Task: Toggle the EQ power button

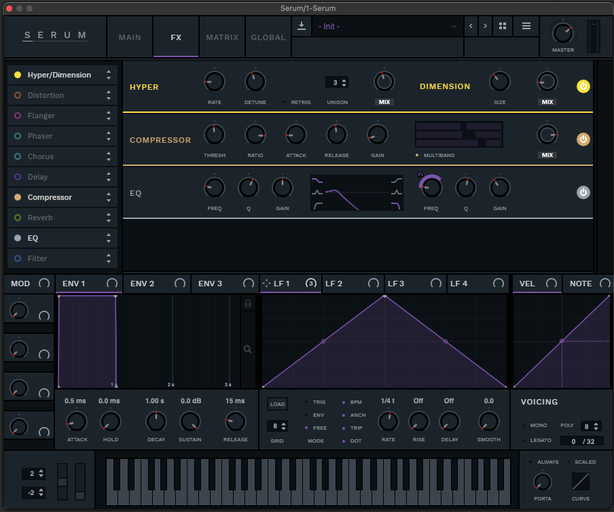Action: click(x=583, y=192)
